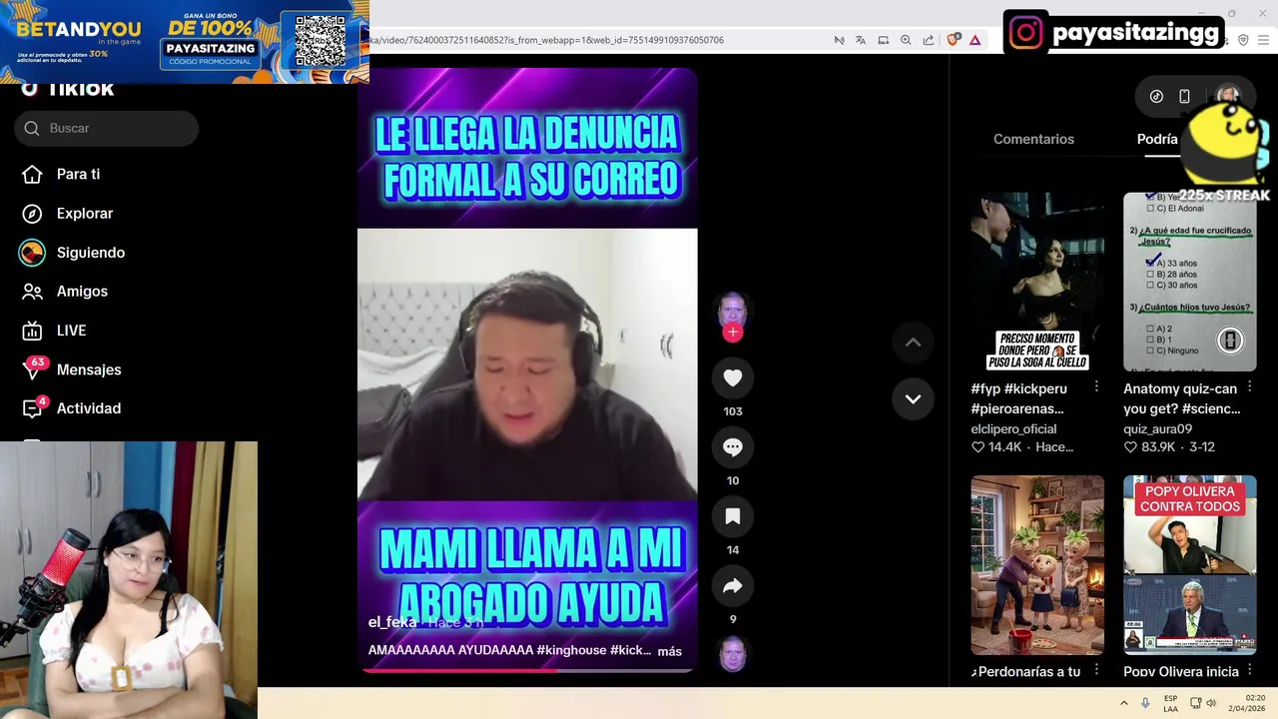Open options menu for Popy Olivera inicia video
This screenshot has height=719, width=1278.
(1249, 669)
